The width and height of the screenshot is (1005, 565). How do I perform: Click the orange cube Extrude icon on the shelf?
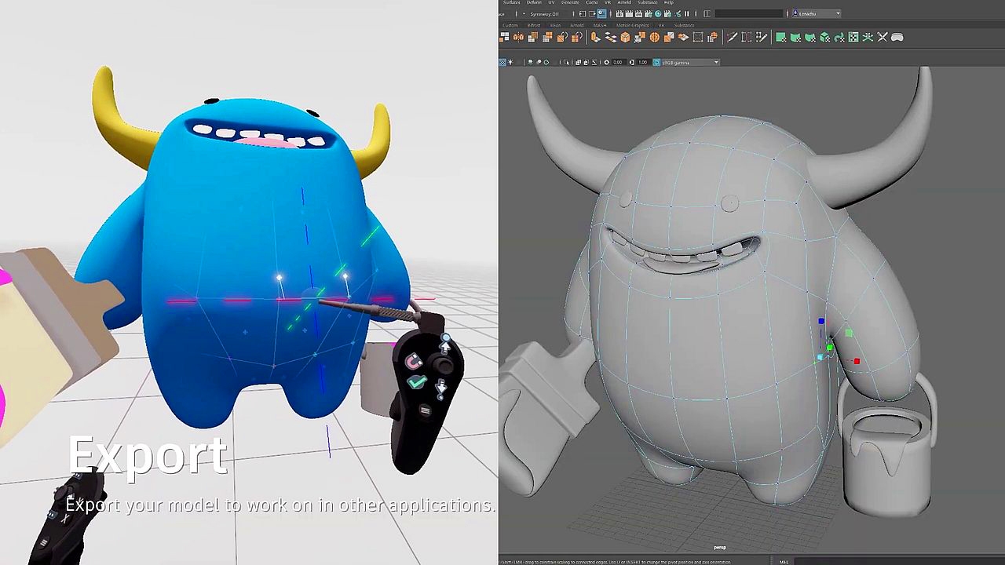pos(625,37)
